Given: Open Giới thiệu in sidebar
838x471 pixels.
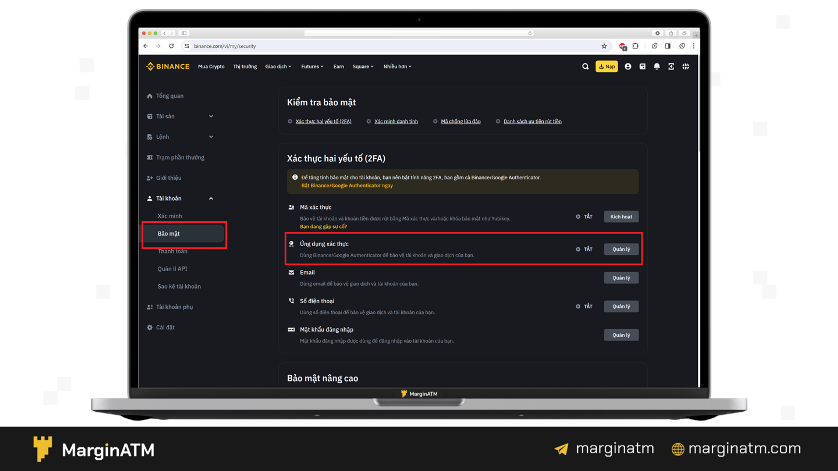Looking at the screenshot, I should (164, 178).
